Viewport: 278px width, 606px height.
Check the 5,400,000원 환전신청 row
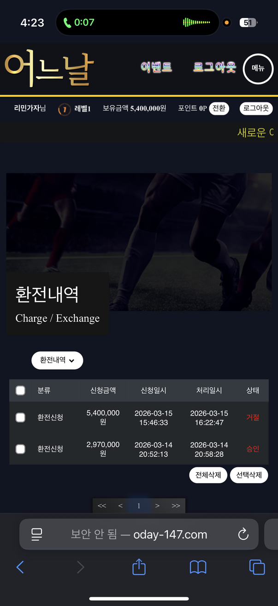(20, 417)
